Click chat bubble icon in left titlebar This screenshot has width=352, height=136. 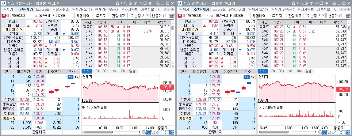click(158, 3)
